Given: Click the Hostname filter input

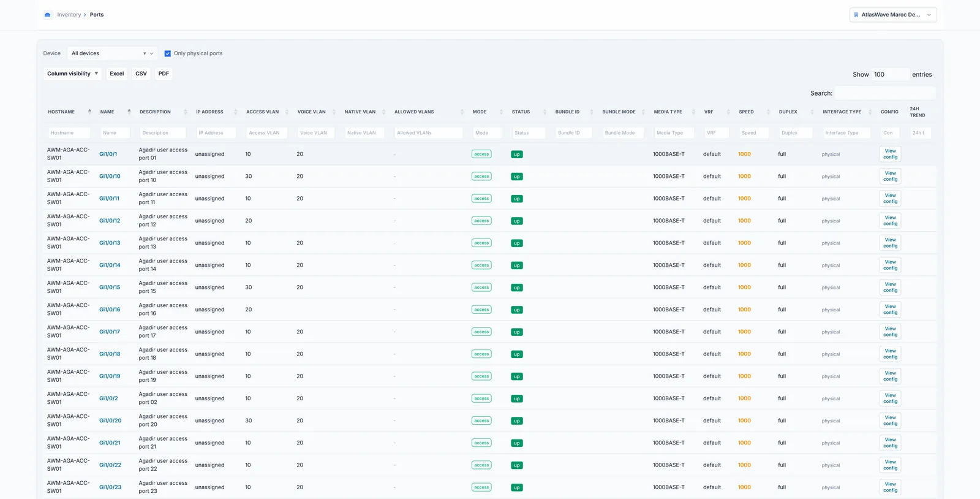Looking at the screenshot, I should pos(69,132).
